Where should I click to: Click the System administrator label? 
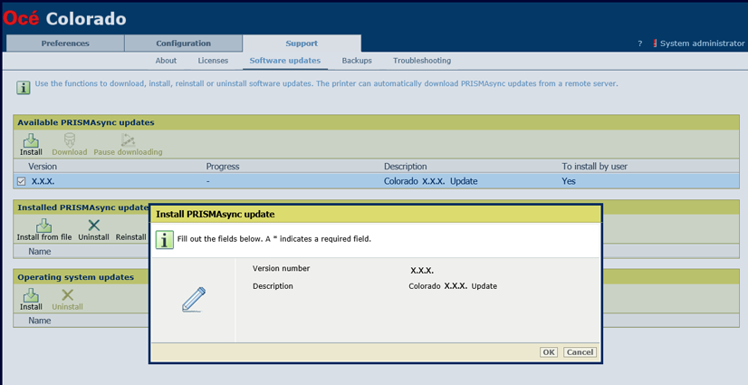[702, 43]
